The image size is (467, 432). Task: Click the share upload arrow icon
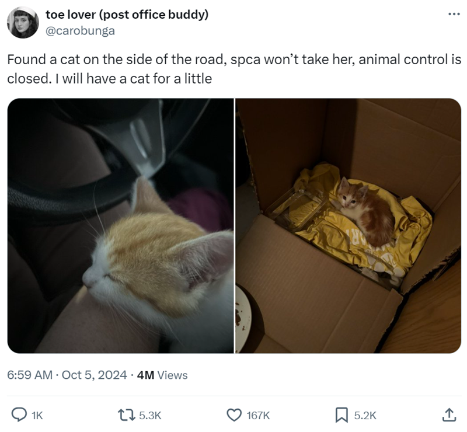point(448,414)
